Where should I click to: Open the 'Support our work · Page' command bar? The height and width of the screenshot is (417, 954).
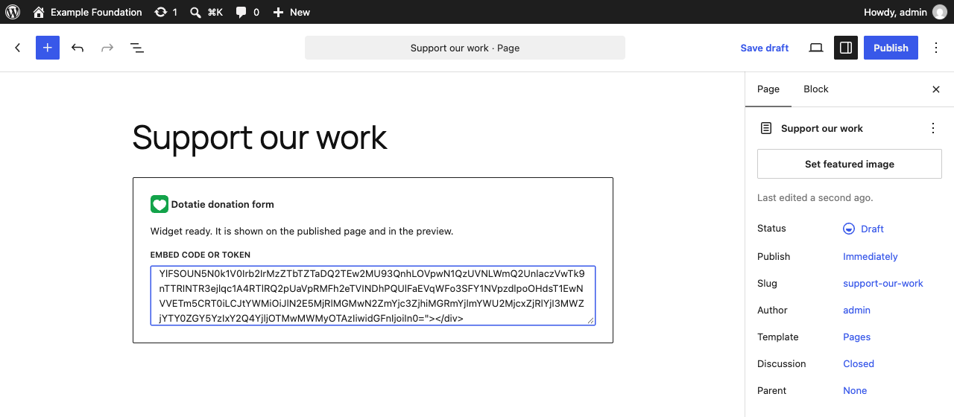(465, 48)
